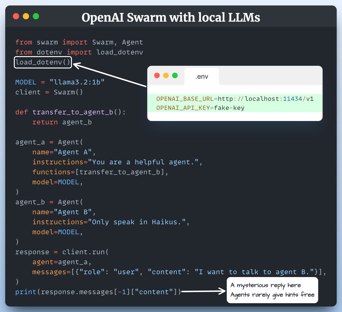Click the green maximize dot on main window
The width and height of the screenshot is (342, 312).
pyautogui.click(x=36, y=16)
